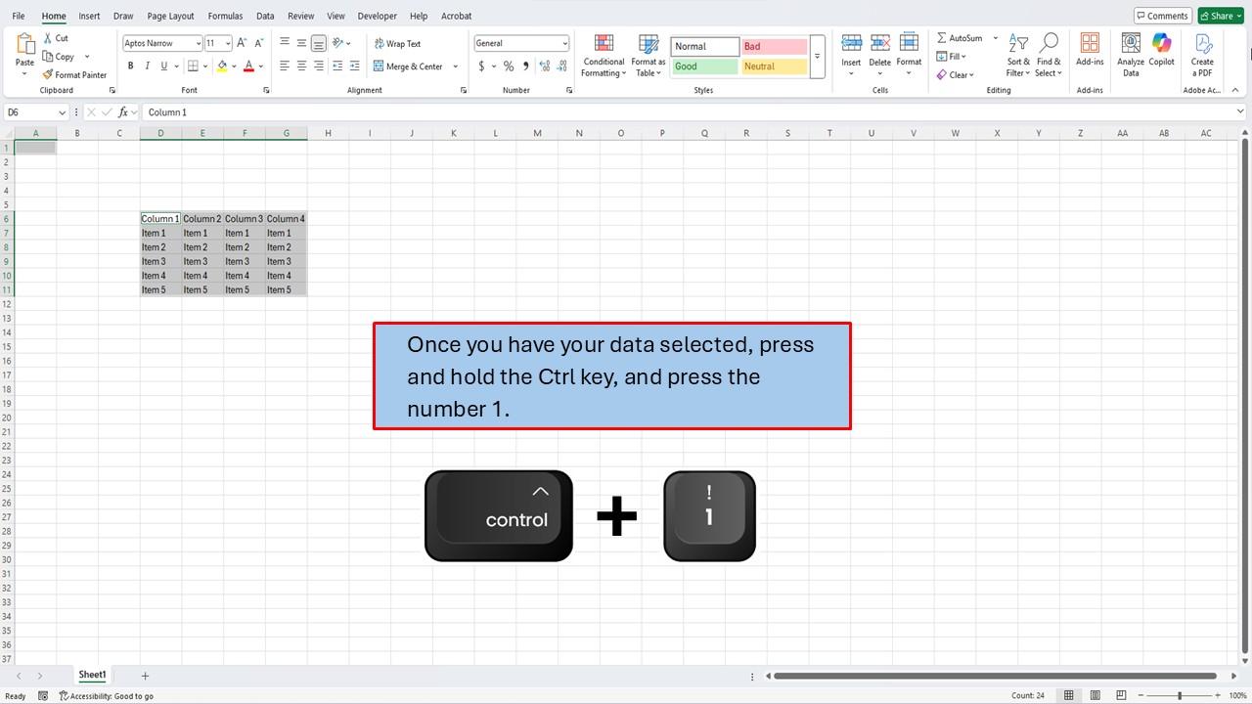
Task: Click the Percent Style icon
Action: [508, 66]
